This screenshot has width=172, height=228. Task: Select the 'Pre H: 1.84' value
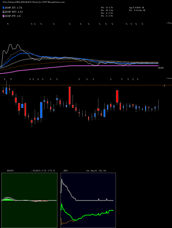107,10
